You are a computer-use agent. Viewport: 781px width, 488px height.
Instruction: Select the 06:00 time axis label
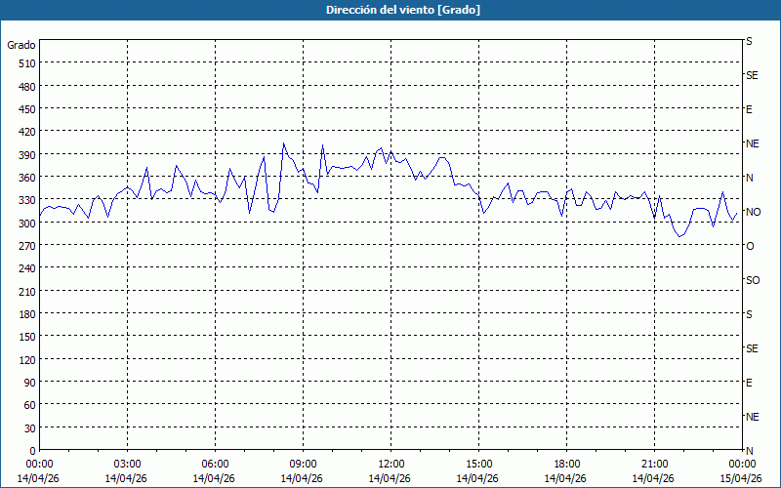tap(216, 464)
